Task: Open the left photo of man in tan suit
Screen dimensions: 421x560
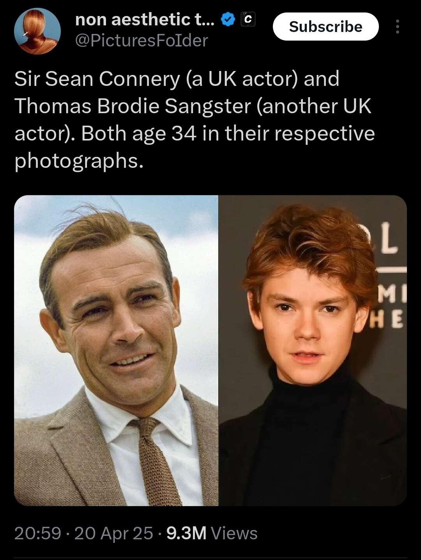Action: 116,350
